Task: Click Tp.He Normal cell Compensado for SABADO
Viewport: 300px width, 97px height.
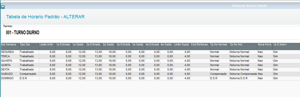Action: [x=220, y=74]
